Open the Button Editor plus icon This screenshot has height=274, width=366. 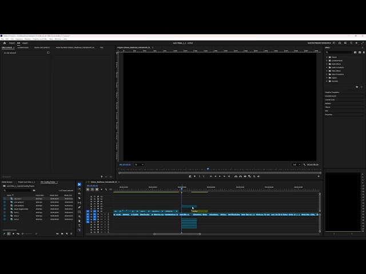coord(319,176)
